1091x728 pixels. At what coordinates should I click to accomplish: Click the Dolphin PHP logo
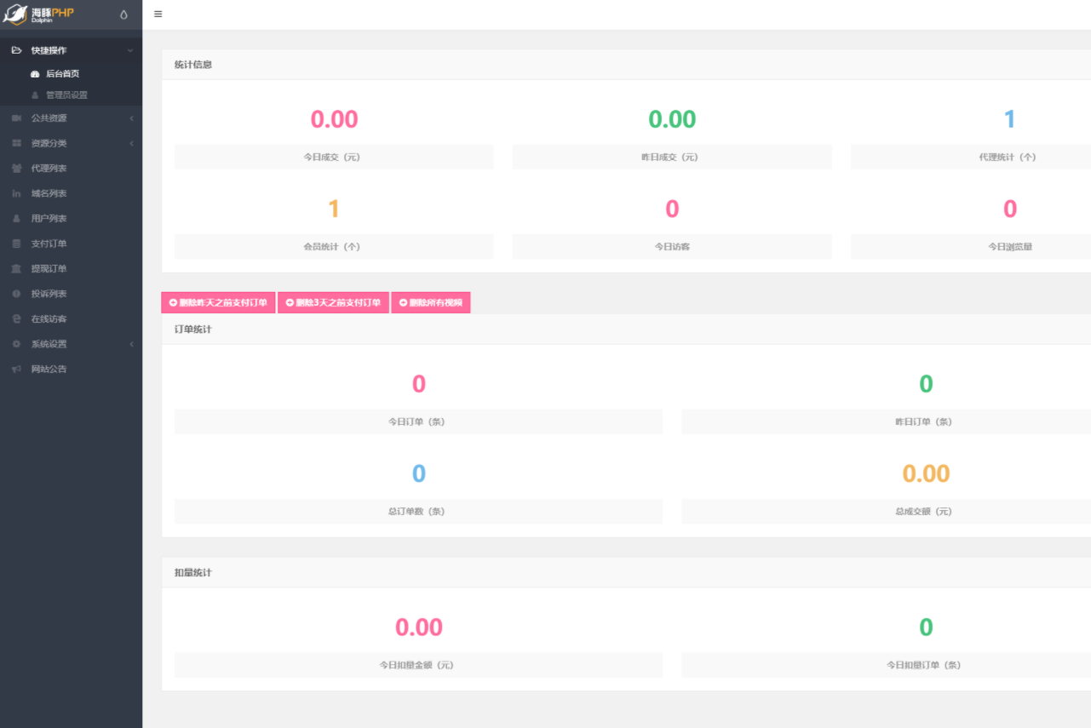40,14
